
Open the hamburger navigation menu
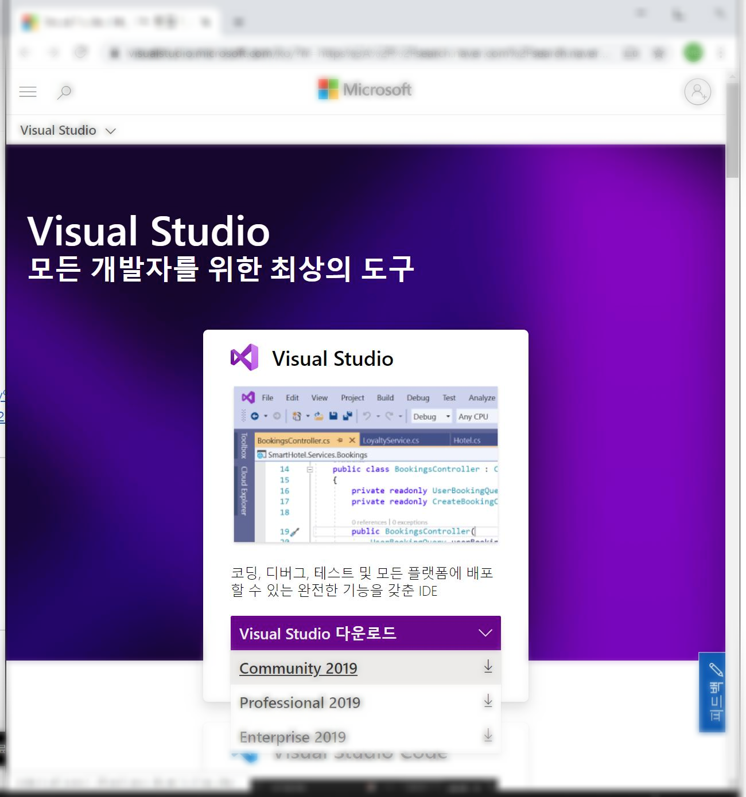tap(28, 92)
